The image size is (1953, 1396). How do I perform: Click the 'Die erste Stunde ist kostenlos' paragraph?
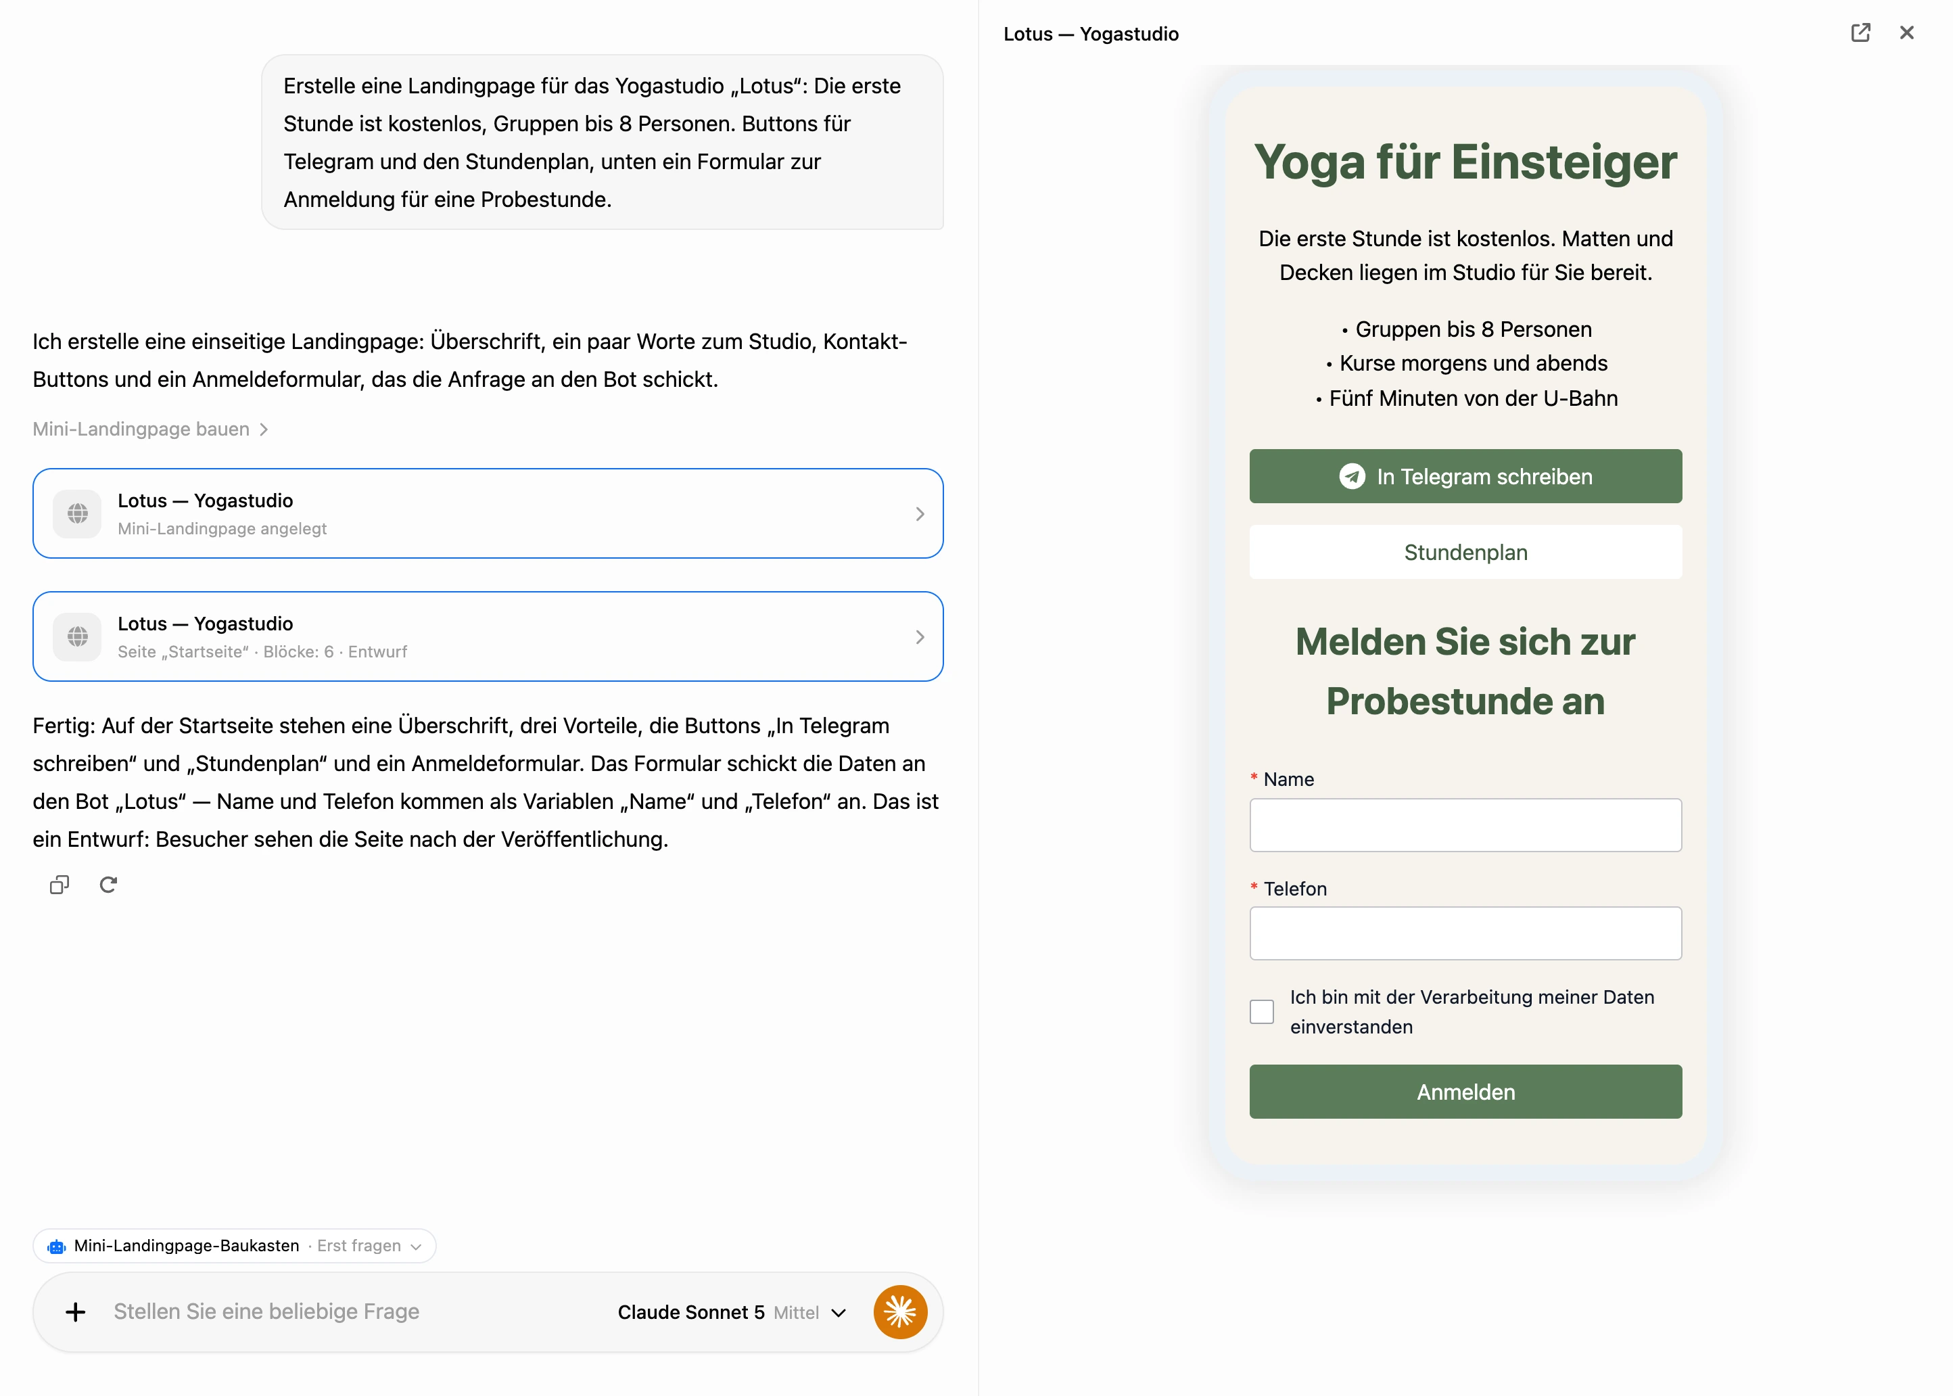click(1465, 255)
